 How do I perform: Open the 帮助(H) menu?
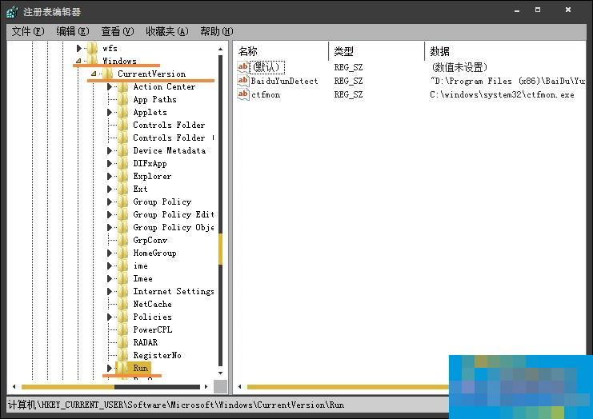[x=217, y=31]
